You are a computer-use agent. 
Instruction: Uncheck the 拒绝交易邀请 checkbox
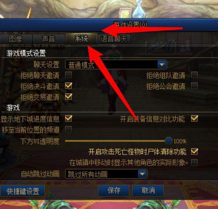[x=68, y=97]
